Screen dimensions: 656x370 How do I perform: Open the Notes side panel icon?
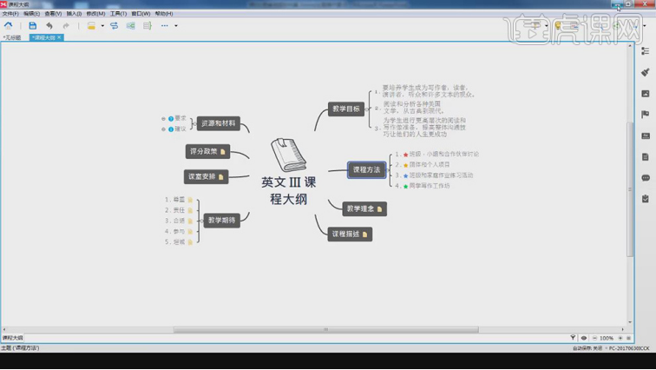click(x=645, y=156)
